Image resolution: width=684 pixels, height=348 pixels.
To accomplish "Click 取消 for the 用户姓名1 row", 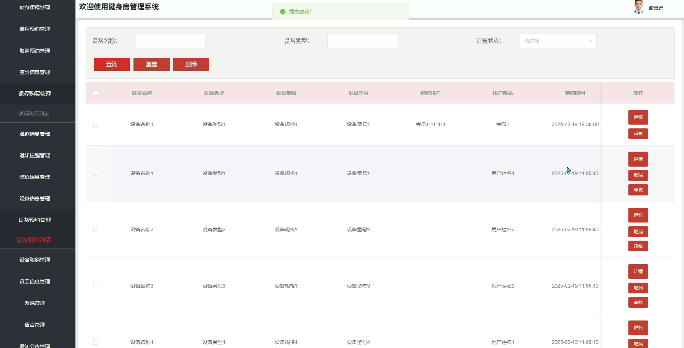I will tap(638, 175).
